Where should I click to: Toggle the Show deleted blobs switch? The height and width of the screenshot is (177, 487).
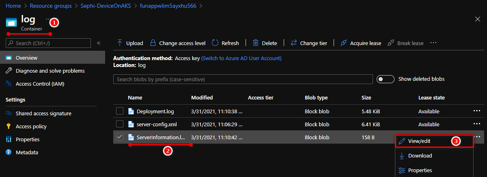coord(385,79)
